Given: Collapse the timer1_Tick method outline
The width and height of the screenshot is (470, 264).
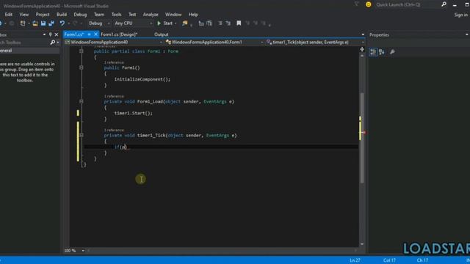Looking at the screenshot, I should click(x=82, y=135).
